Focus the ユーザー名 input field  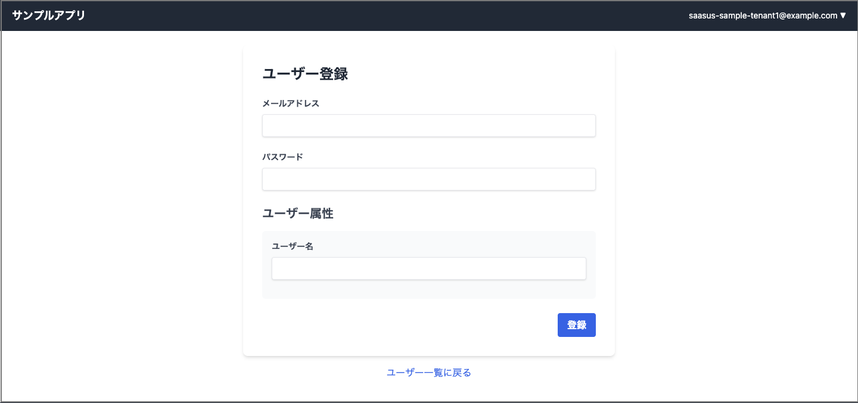click(428, 268)
